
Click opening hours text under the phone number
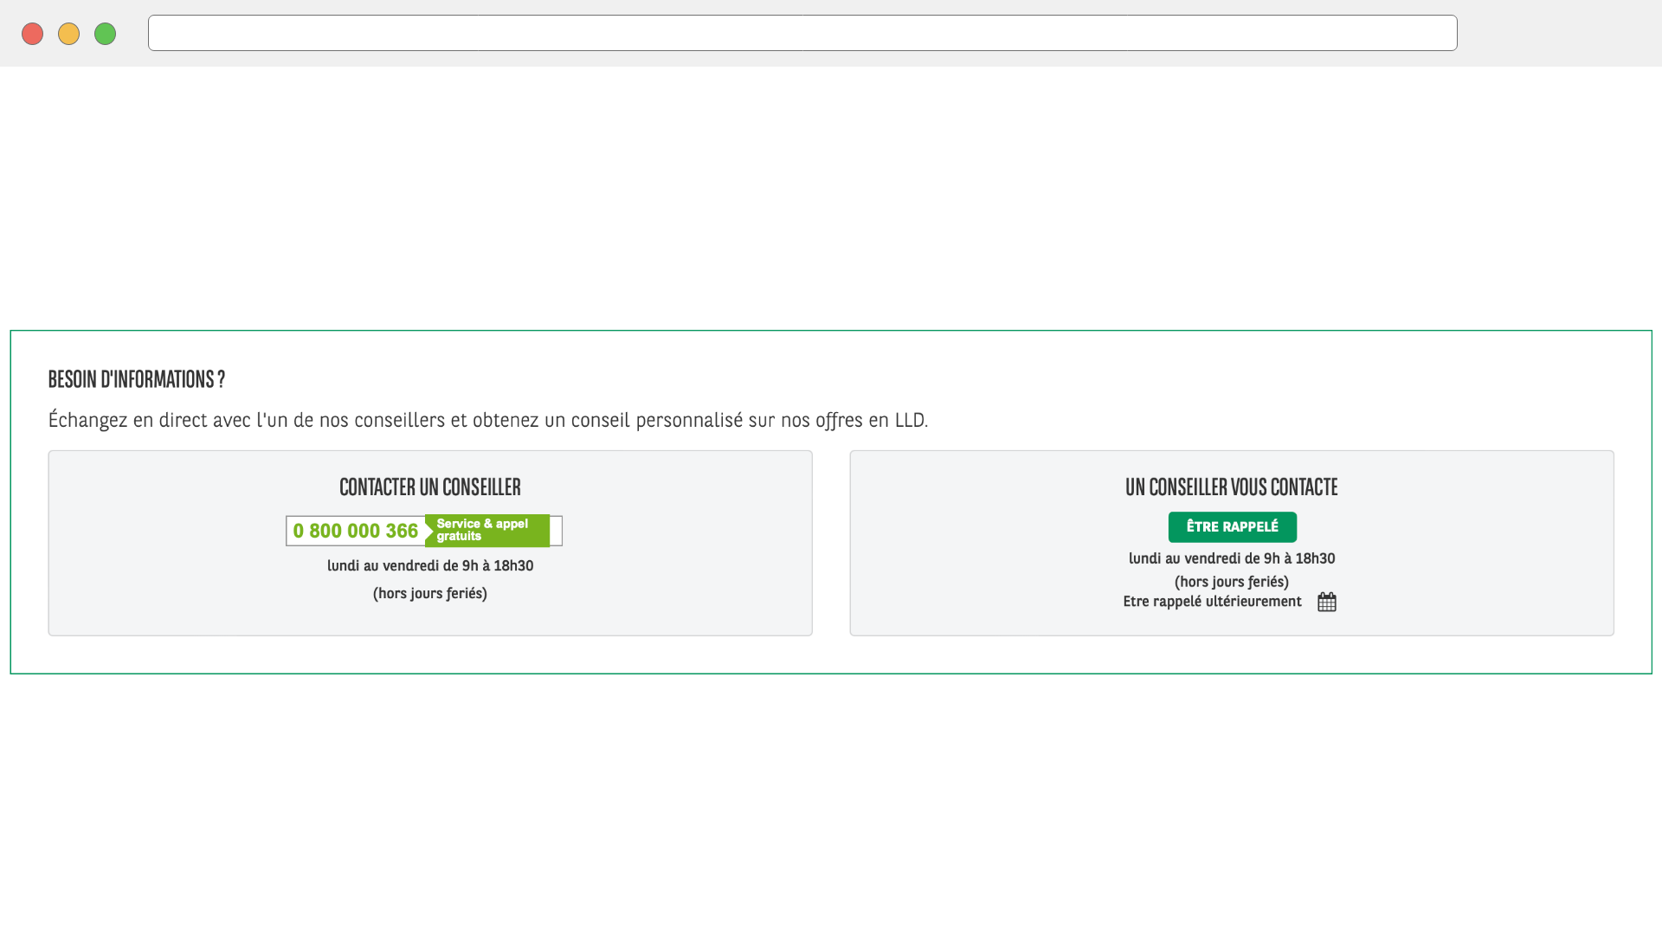[430, 566]
